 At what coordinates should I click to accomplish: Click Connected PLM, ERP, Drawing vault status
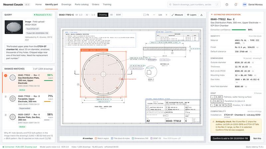20,147
